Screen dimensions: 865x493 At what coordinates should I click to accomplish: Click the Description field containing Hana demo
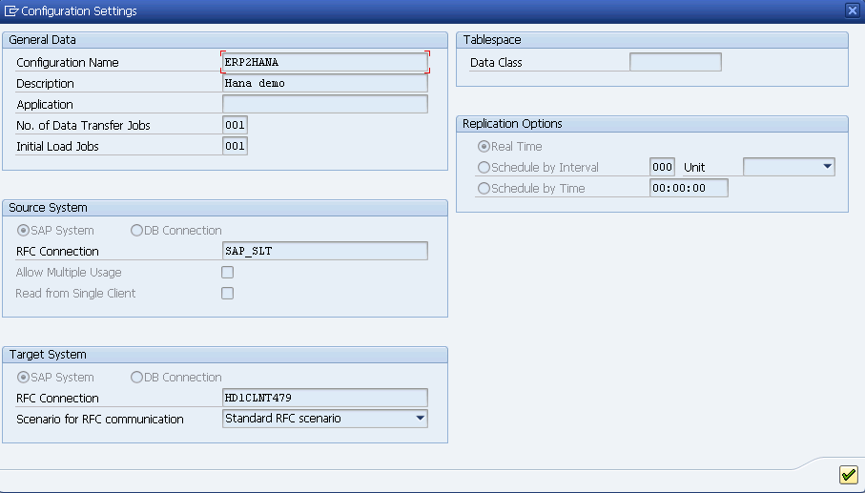[324, 84]
